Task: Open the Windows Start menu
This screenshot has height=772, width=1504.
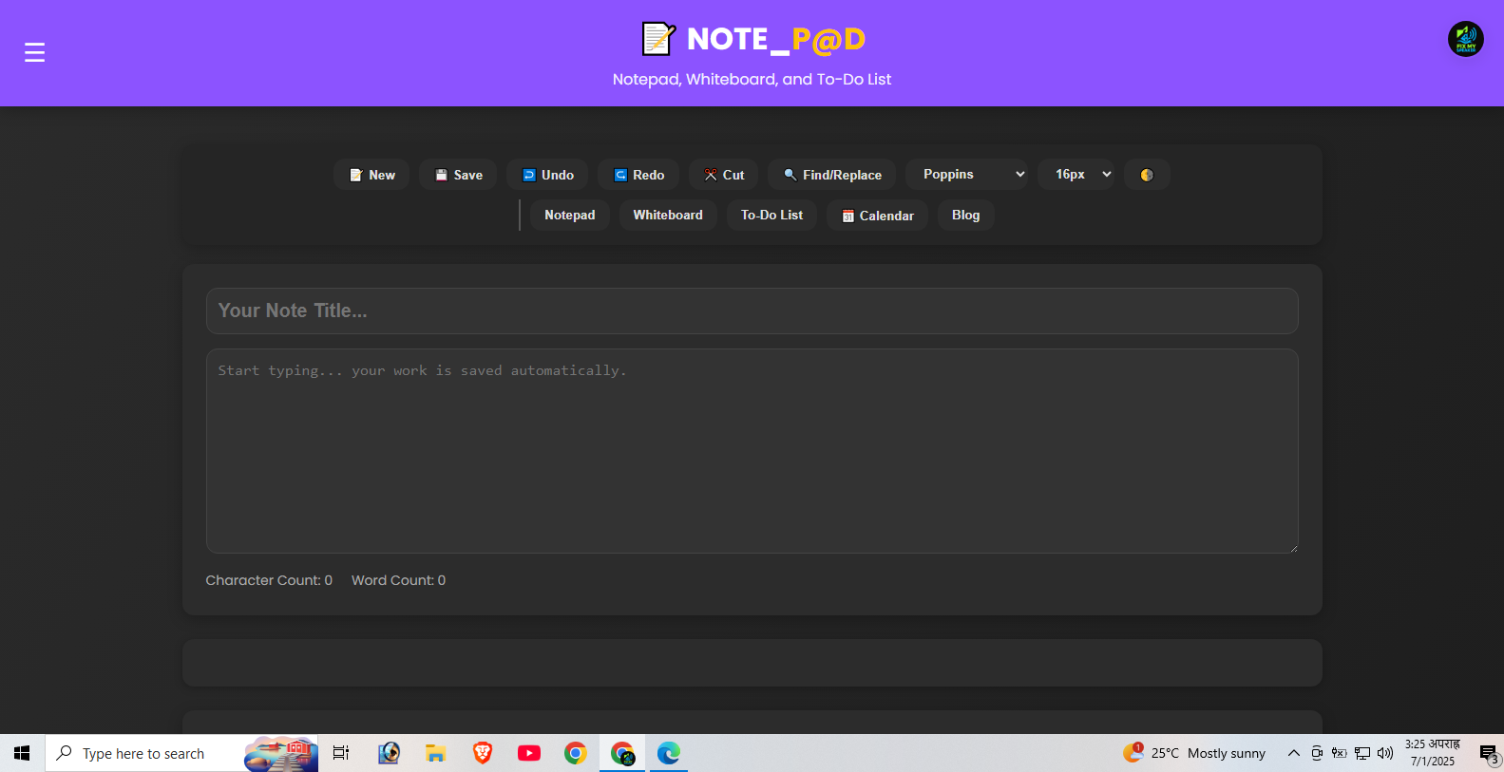Action: tap(22, 753)
